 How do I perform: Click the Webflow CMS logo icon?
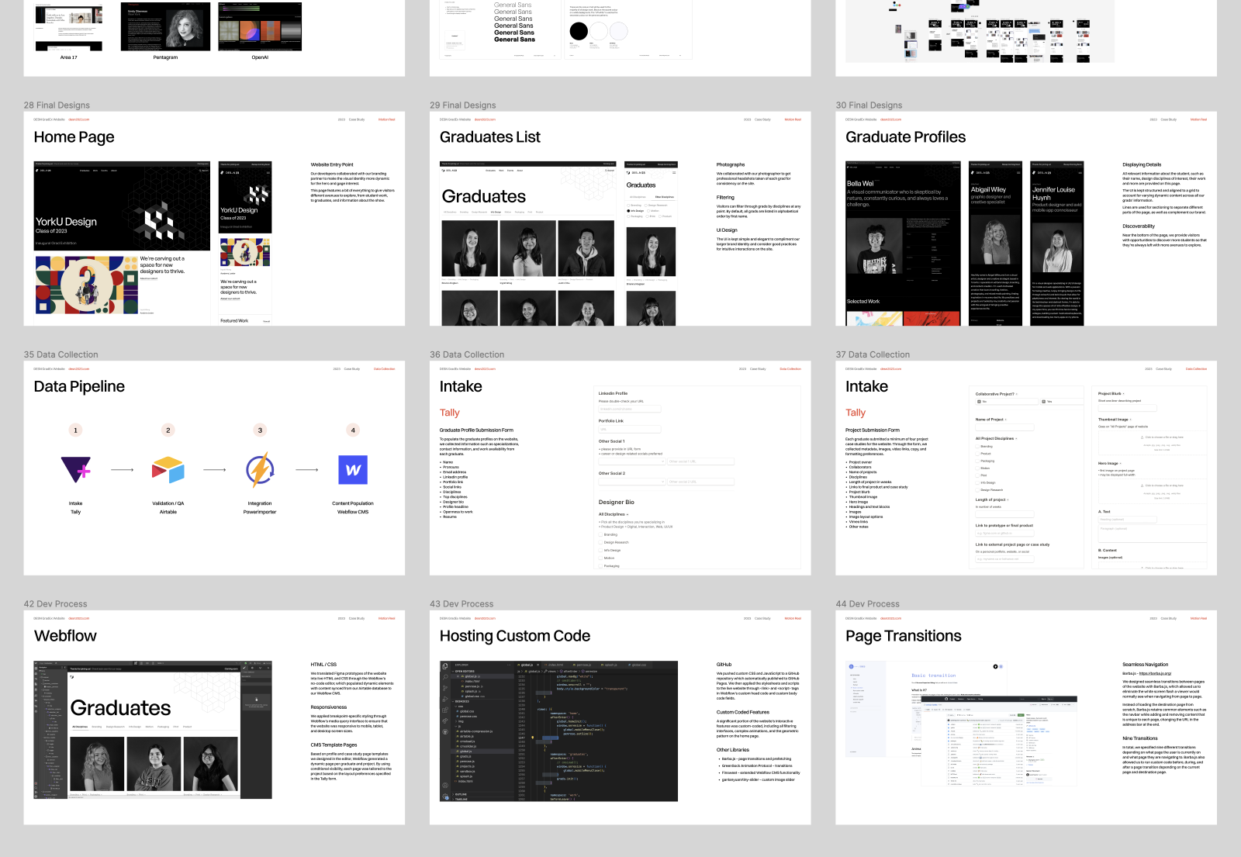point(353,469)
